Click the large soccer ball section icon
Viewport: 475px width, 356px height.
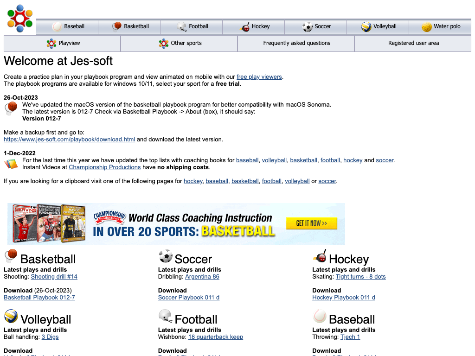(165, 256)
